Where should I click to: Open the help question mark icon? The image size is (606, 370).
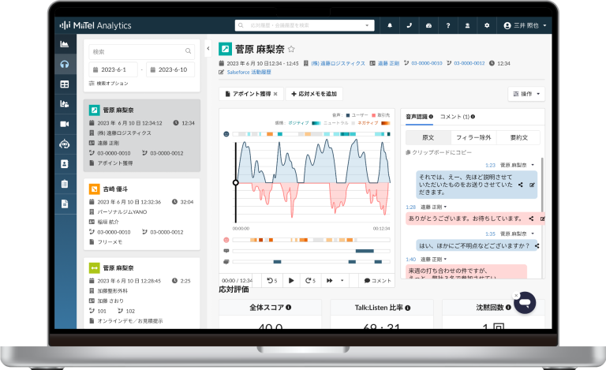point(448,26)
